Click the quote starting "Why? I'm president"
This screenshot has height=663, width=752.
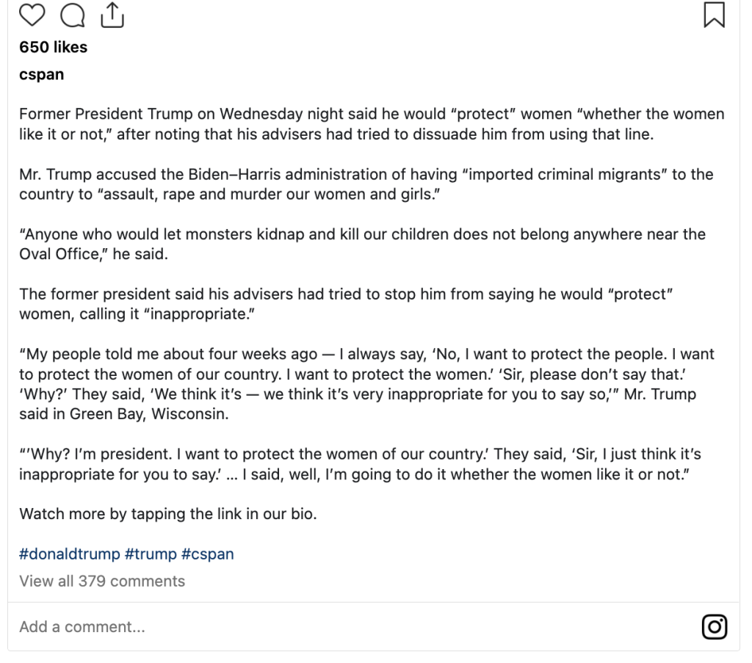(x=360, y=463)
